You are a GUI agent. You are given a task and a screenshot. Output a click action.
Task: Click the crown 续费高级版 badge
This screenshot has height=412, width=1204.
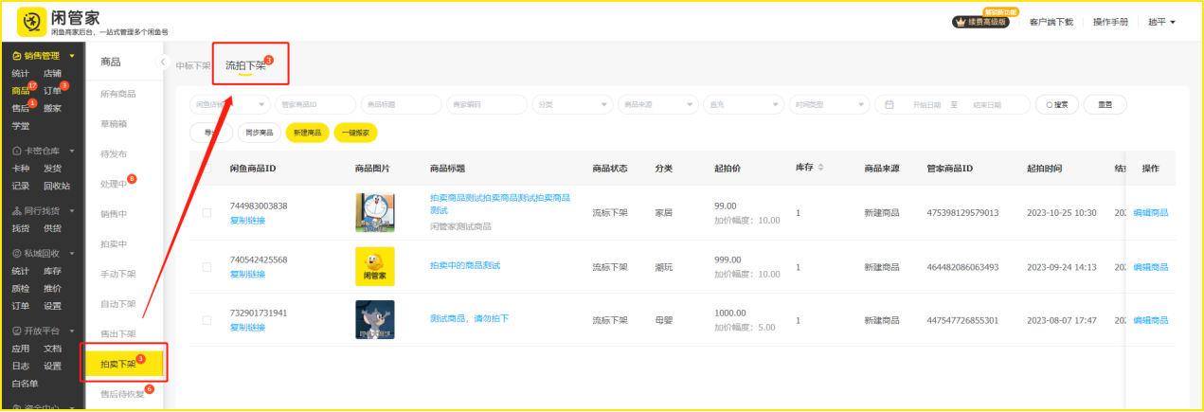[985, 22]
